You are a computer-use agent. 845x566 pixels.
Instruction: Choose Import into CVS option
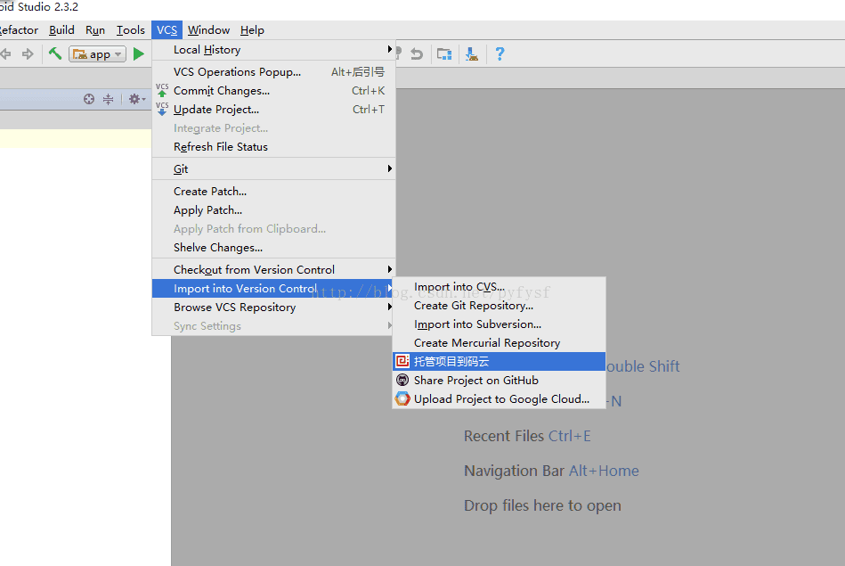(x=499, y=287)
